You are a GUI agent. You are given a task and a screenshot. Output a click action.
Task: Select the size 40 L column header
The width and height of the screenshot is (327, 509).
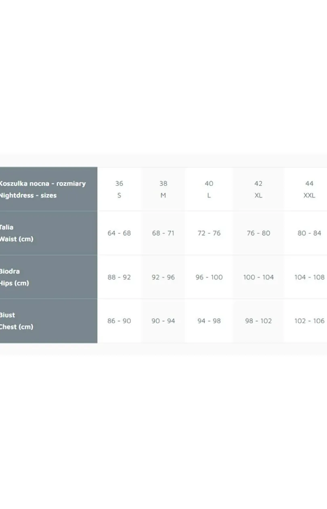click(x=209, y=189)
